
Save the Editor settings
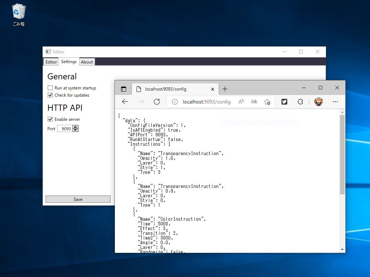tap(78, 199)
